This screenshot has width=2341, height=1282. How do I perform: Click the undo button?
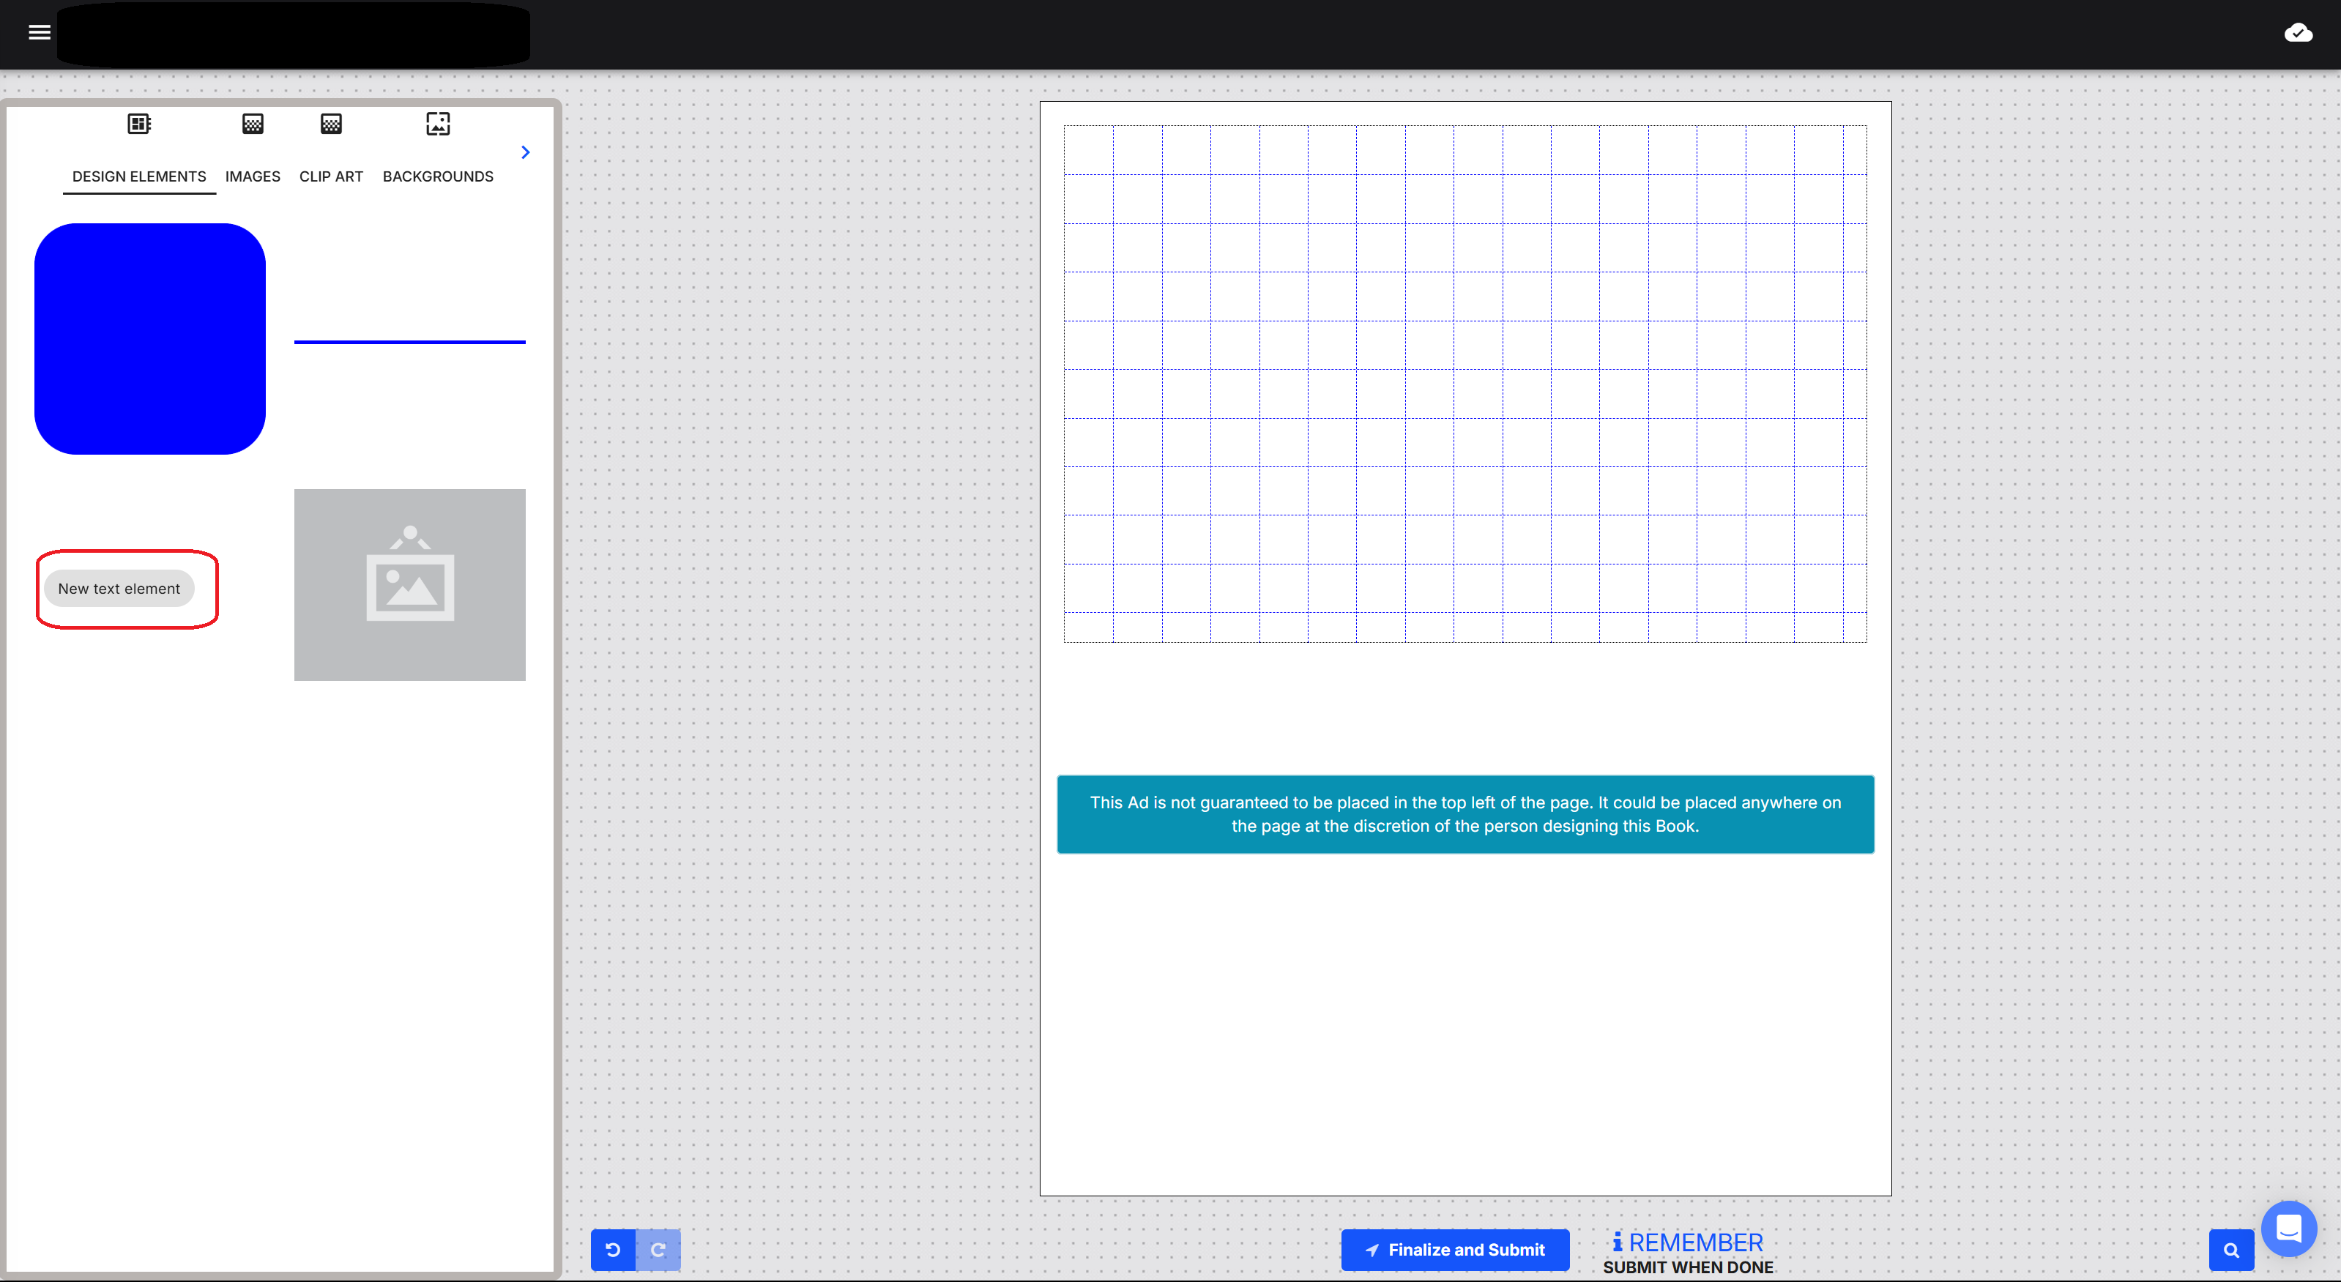point(612,1249)
